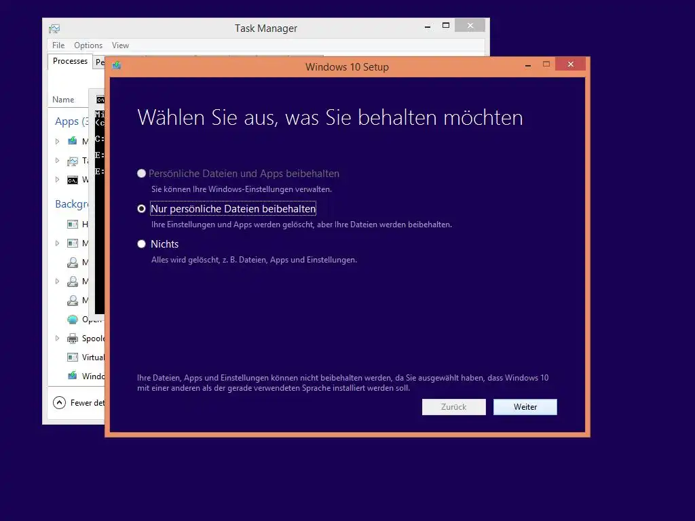The width and height of the screenshot is (695, 521).
Task: Click the command prompt window's title icon
Action: pyautogui.click(x=100, y=100)
